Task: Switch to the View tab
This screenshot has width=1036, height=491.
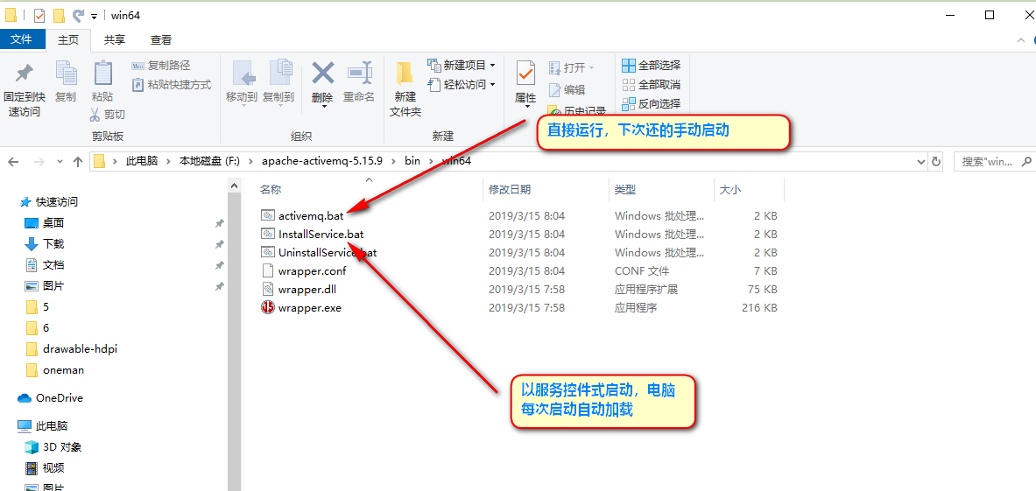Action: [x=160, y=39]
